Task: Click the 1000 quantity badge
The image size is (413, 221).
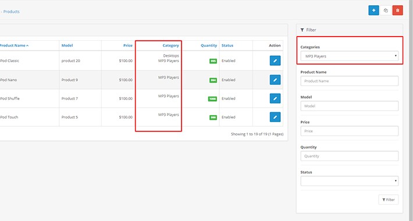Action: 212,99
